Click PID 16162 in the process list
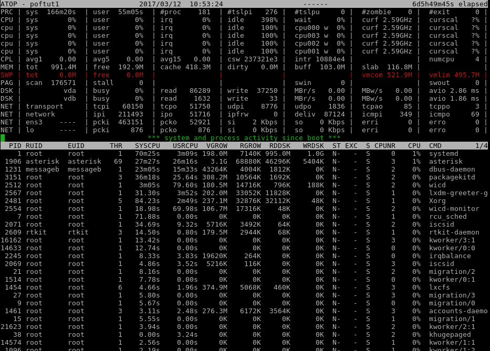The width and height of the screenshot is (490, 351). 11,240
